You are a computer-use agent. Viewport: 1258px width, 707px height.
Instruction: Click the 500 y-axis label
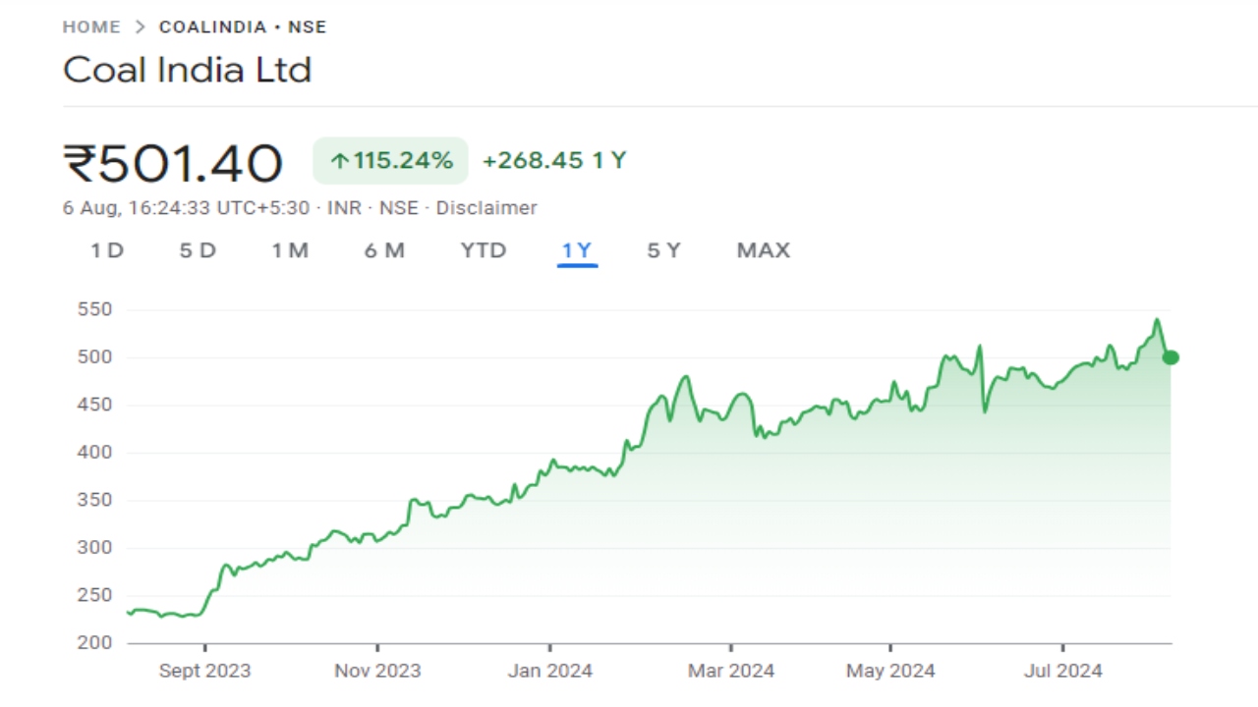[x=95, y=357]
